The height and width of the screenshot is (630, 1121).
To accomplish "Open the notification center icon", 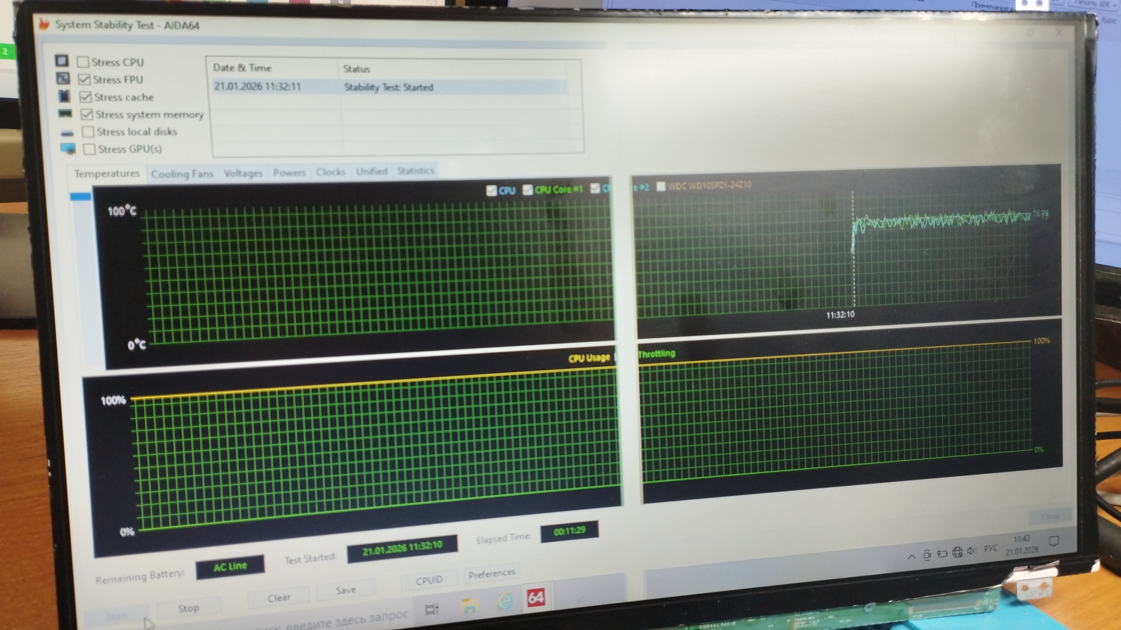I will coord(1054,541).
